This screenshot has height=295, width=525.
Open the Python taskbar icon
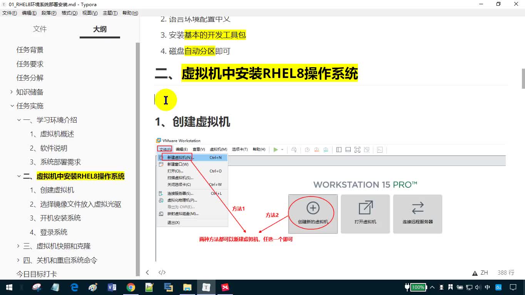coord(169,287)
